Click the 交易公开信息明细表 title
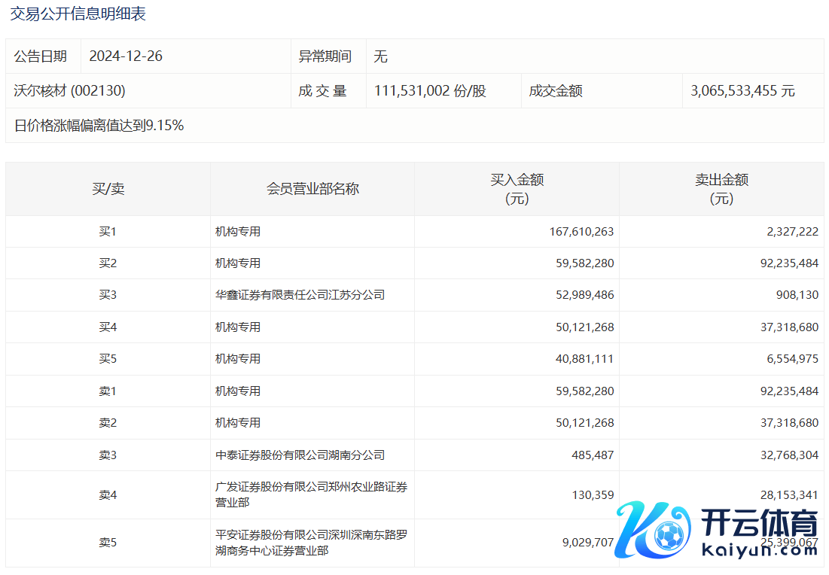The width and height of the screenshot is (829, 575). coord(78,14)
